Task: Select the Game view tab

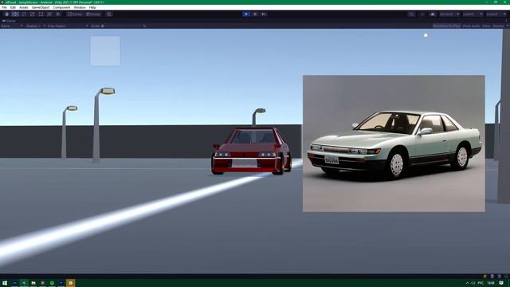Action: [x=9, y=21]
